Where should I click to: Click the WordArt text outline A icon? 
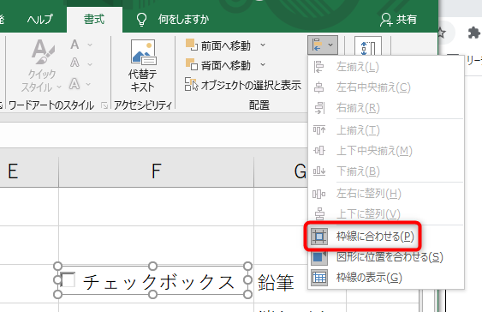pyautogui.click(x=74, y=63)
